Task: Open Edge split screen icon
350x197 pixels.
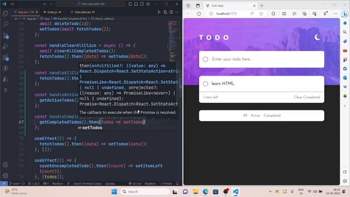Action: 284,14
